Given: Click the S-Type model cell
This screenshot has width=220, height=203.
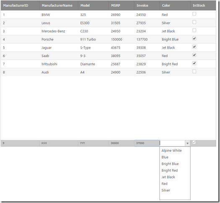Looking at the screenshot, I should 93,47.
